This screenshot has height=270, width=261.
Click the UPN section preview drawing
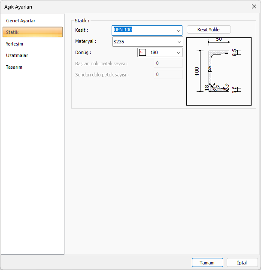coord(219,71)
